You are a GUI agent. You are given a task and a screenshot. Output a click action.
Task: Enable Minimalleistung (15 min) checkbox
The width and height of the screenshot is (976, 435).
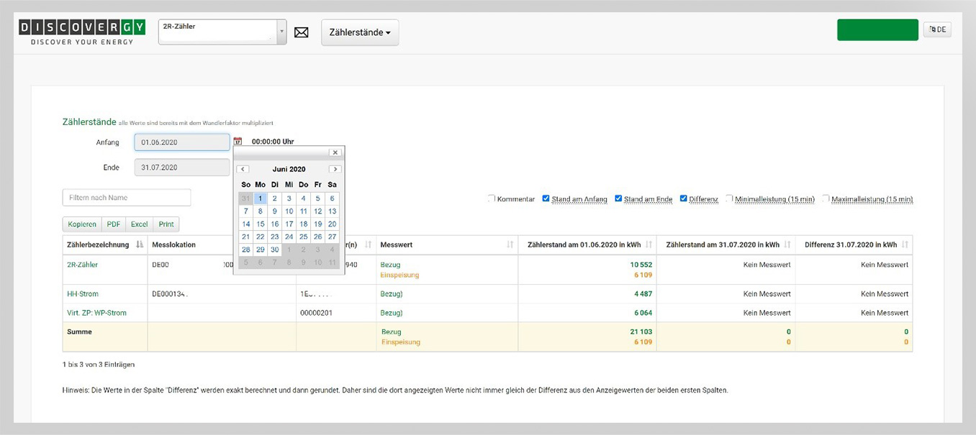pos(730,198)
